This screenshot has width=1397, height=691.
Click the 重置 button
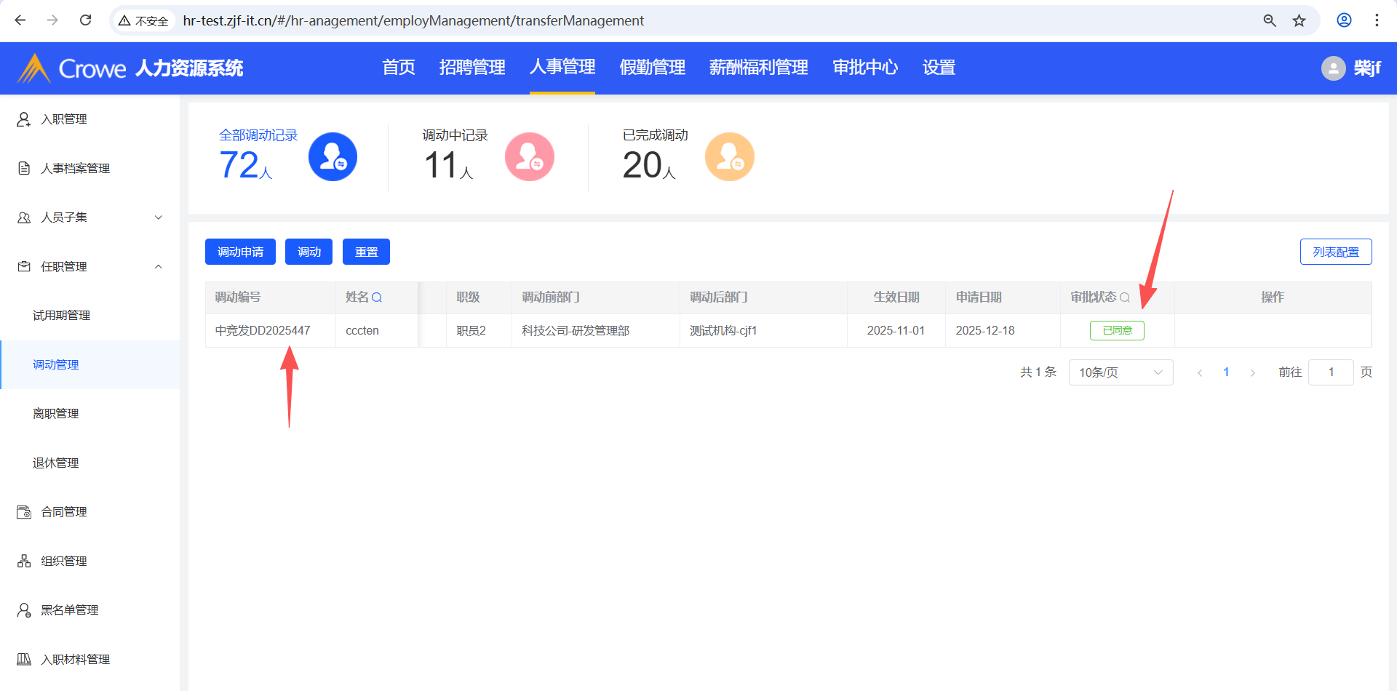(x=366, y=252)
